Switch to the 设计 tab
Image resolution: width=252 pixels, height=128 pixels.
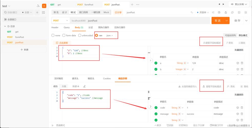(64, 12)
